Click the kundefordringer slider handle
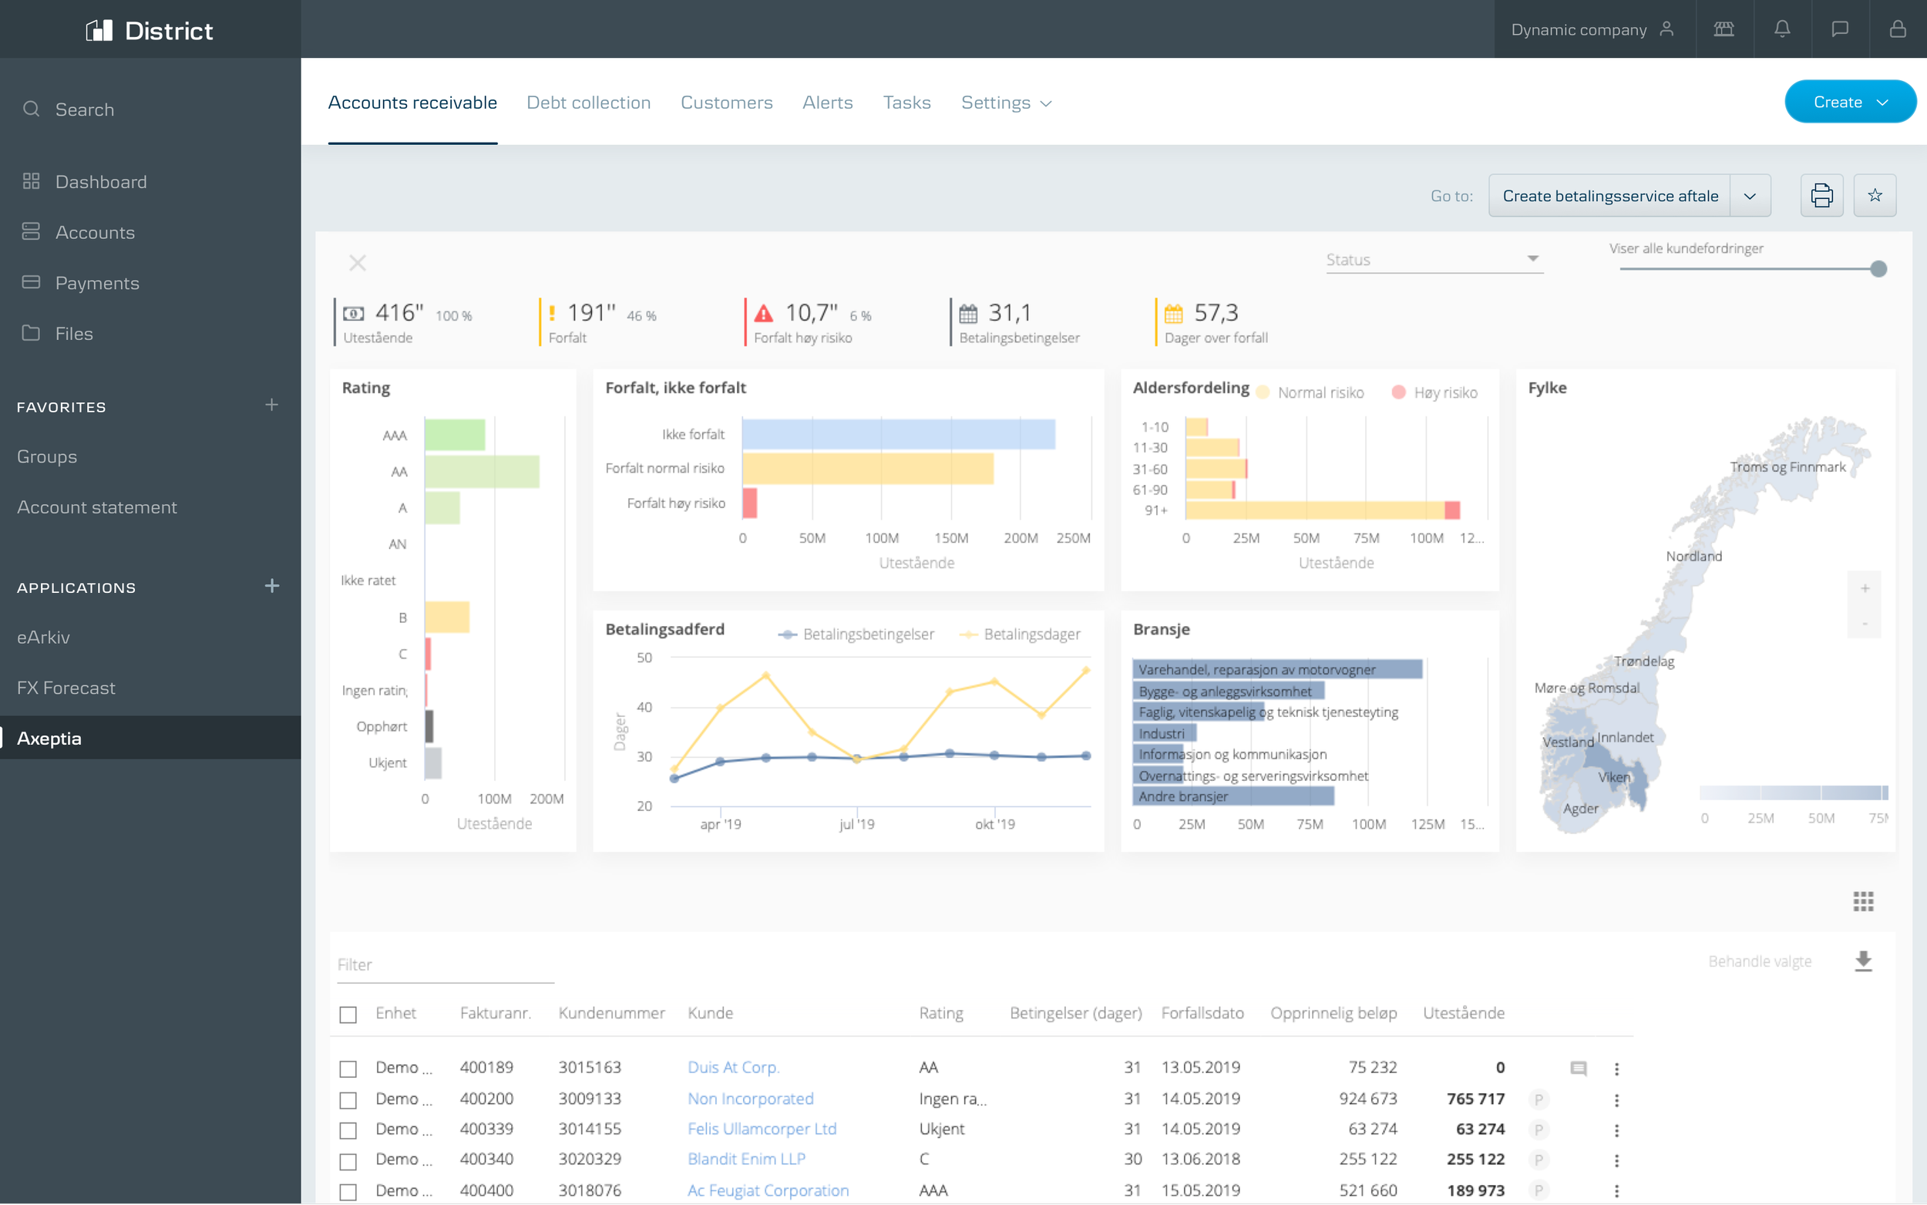The image size is (1927, 1205). click(x=1878, y=268)
